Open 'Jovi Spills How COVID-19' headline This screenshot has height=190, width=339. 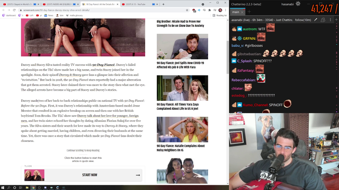[x=180, y=65]
